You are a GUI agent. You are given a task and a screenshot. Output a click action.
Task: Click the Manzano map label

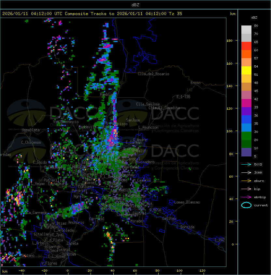27,256
